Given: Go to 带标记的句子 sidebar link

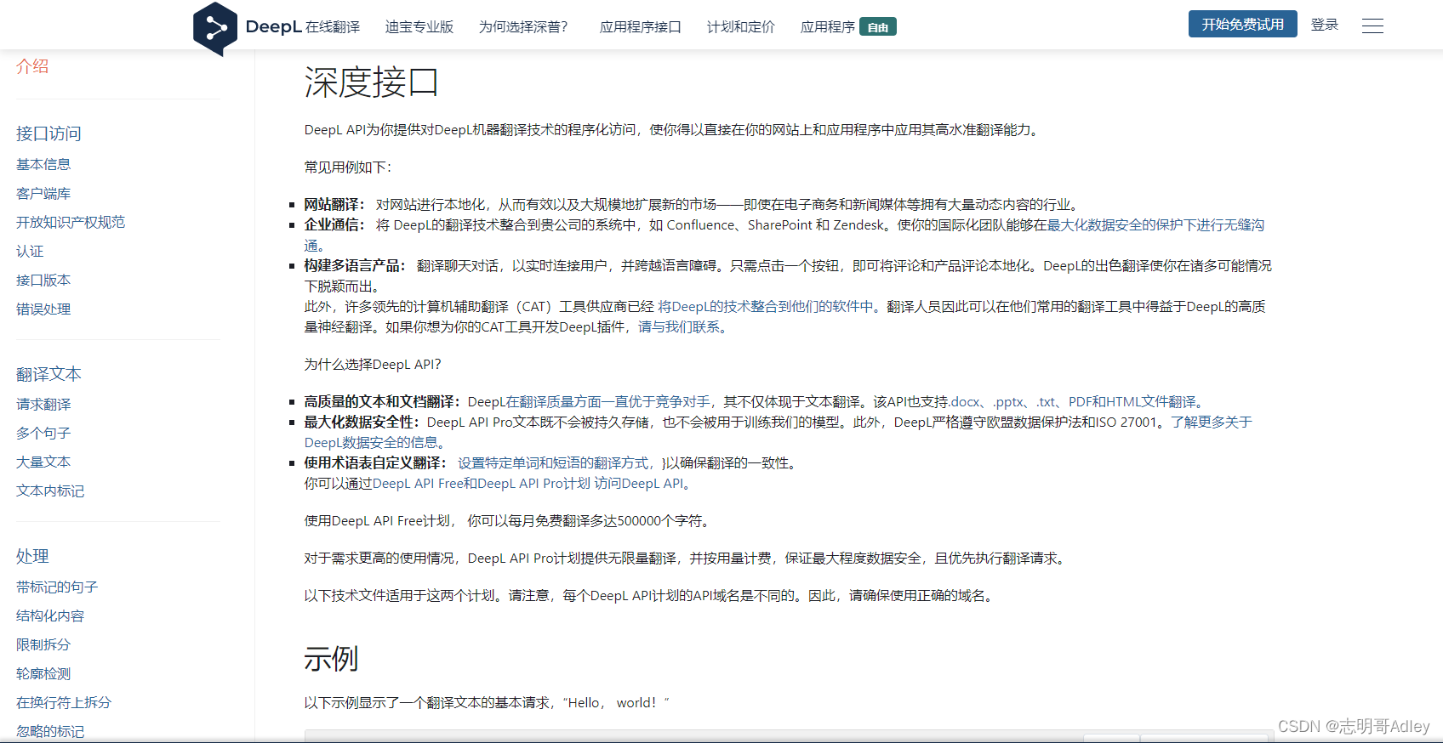Looking at the screenshot, I should tap(57, 587).
